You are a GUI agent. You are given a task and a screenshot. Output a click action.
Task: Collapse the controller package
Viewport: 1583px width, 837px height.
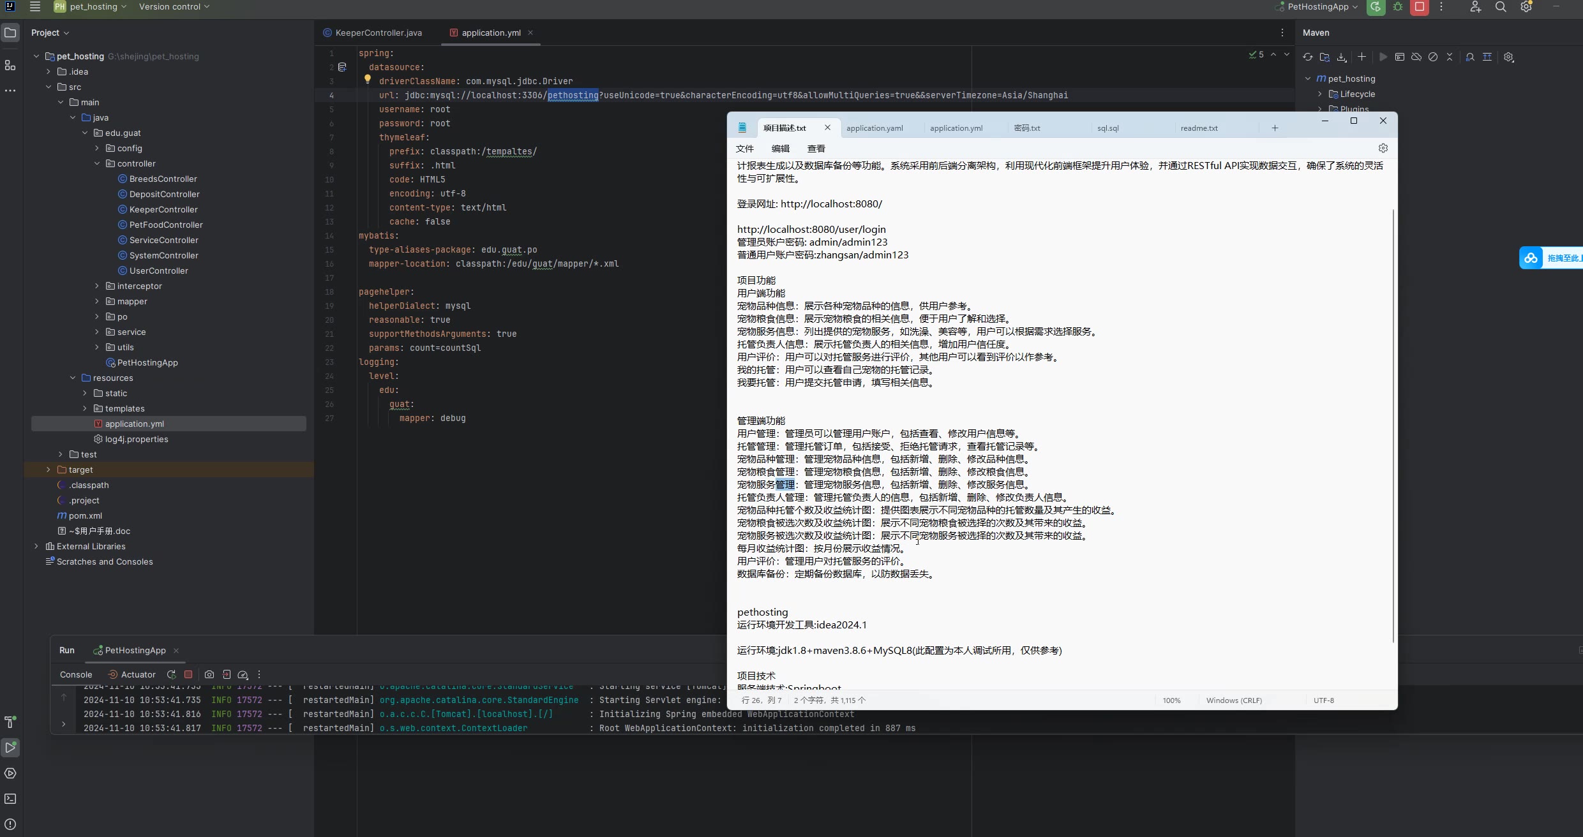coord(97,163)
